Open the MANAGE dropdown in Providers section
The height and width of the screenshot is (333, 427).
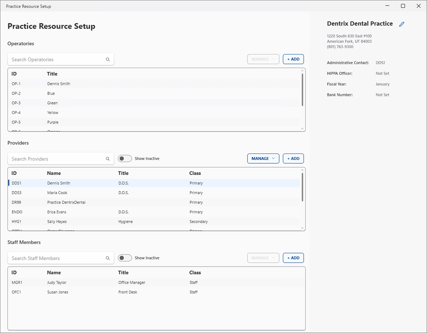pos(263,158)
